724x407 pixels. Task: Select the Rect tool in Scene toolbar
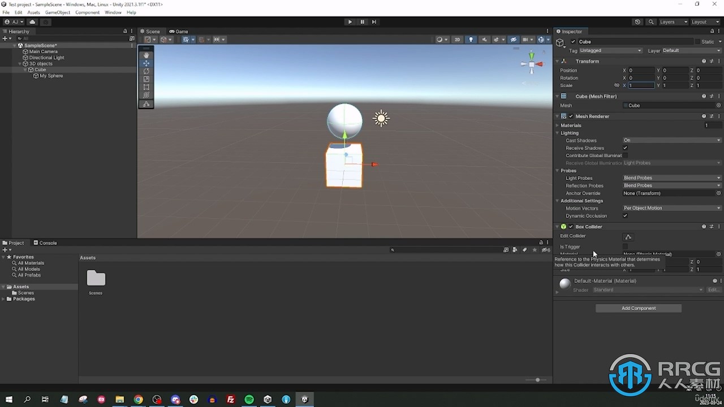(146, 87)
